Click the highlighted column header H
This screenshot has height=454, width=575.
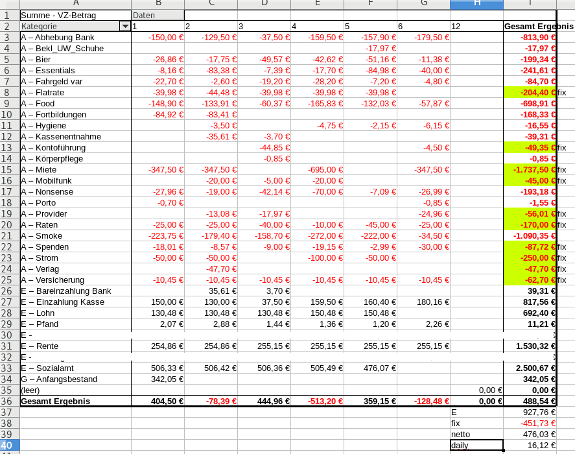click(476, 4)
